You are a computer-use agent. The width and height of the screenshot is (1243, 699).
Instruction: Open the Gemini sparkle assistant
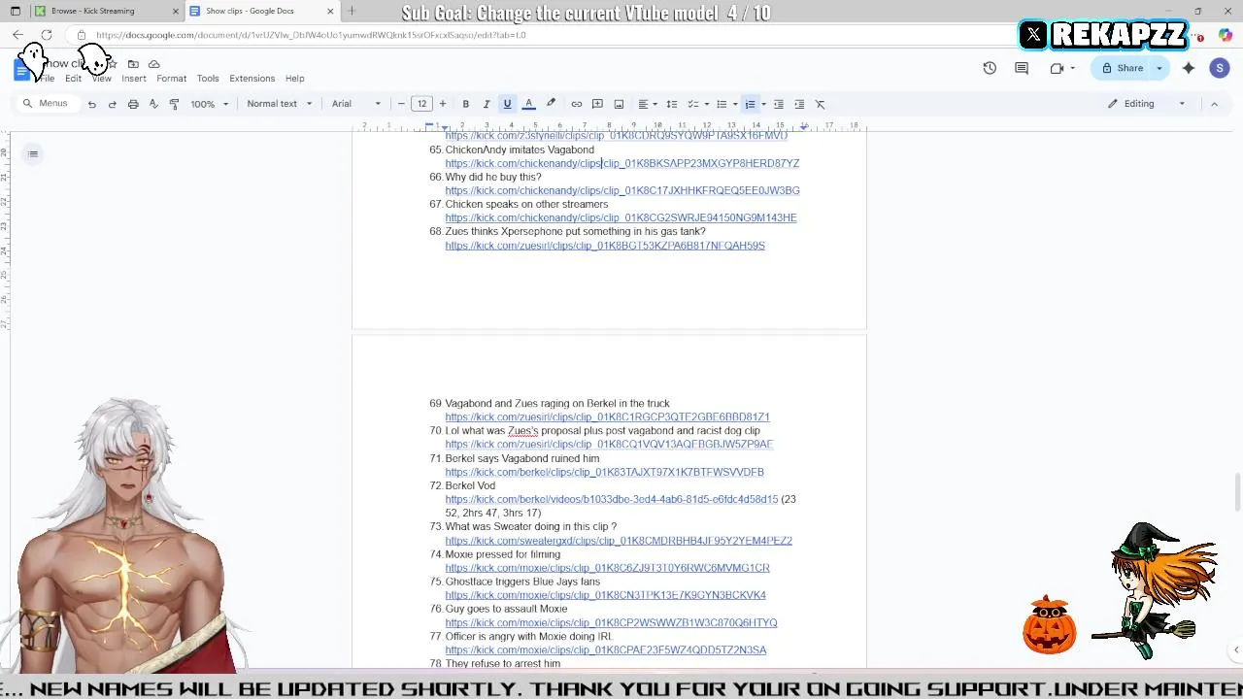pyautogui.click(x=1189, y=68)
